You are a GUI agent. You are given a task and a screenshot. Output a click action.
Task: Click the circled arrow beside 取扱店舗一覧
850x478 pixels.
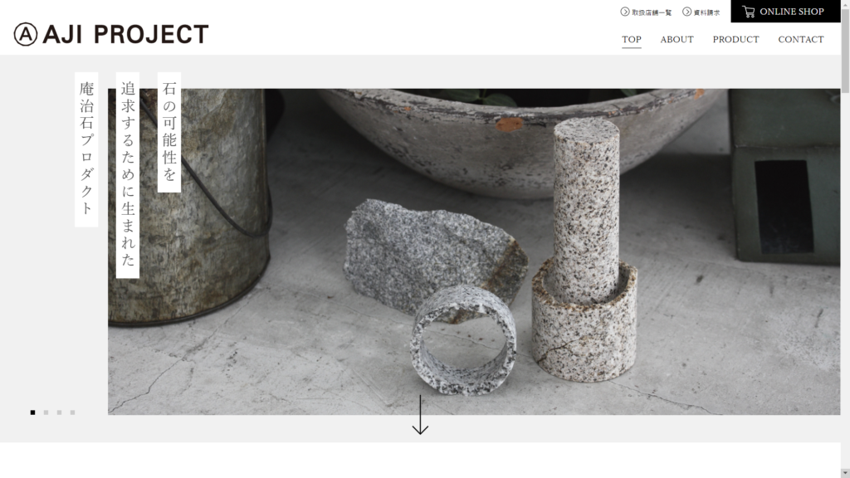(625, 12)
